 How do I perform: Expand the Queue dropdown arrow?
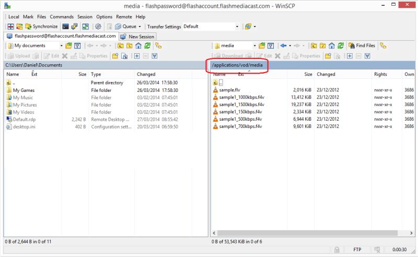140,27
